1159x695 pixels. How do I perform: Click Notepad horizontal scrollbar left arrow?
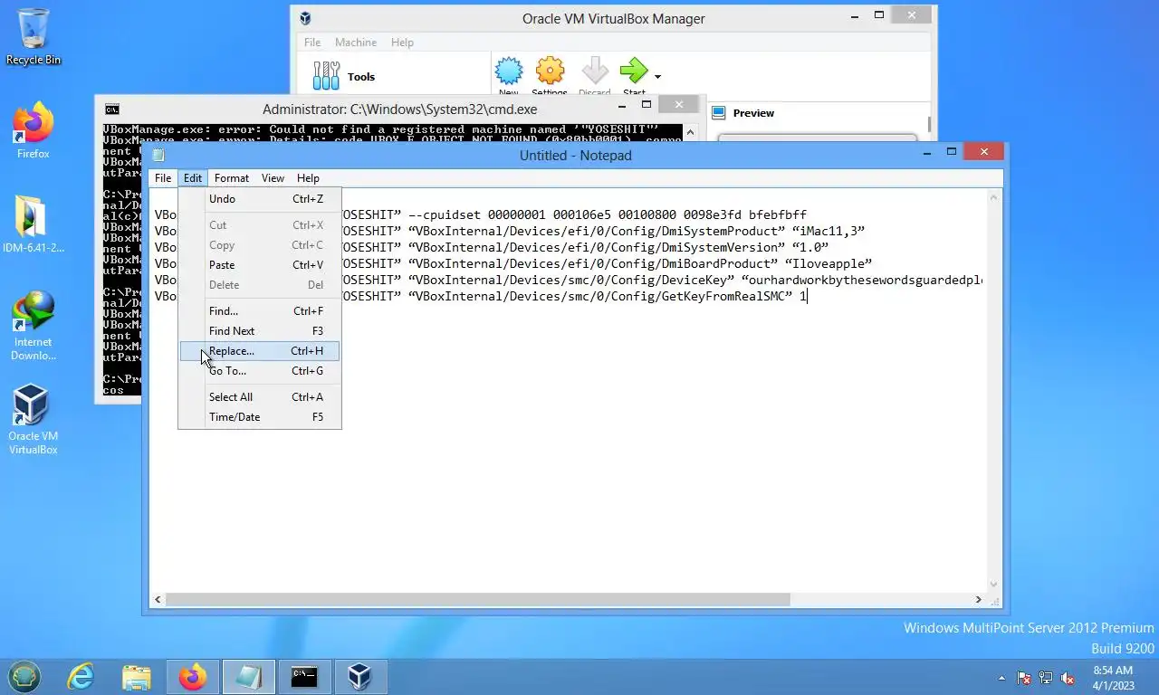pyautogui.click(x=158, y=600)
